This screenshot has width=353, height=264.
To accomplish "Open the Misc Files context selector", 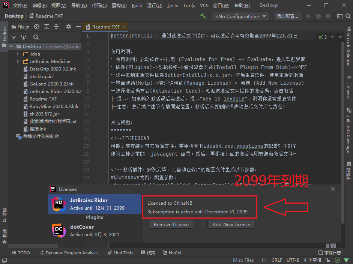I will click(243, 260).
